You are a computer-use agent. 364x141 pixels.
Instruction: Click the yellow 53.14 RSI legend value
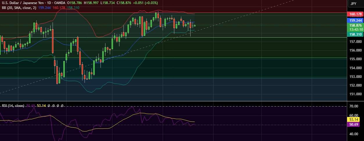[x=42, y=106]
